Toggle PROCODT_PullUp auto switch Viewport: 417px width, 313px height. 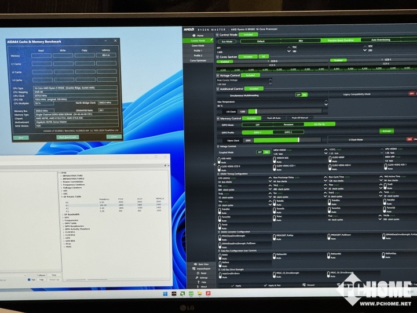coord(274,237)
